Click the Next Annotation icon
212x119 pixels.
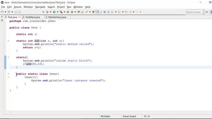click(x=112, y=12)
